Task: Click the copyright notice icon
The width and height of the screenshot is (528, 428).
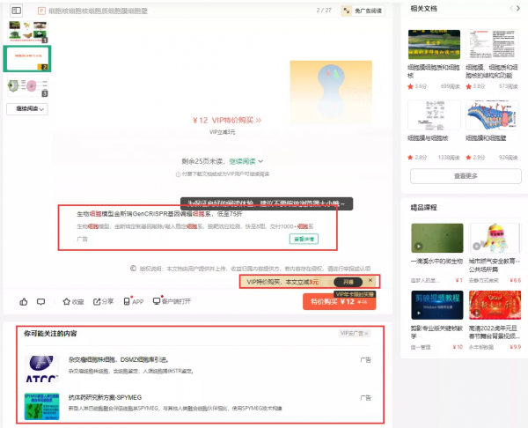Action: 133,269
